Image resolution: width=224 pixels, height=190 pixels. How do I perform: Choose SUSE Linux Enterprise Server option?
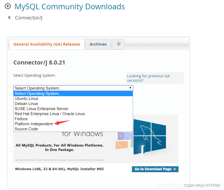(41, 108)
